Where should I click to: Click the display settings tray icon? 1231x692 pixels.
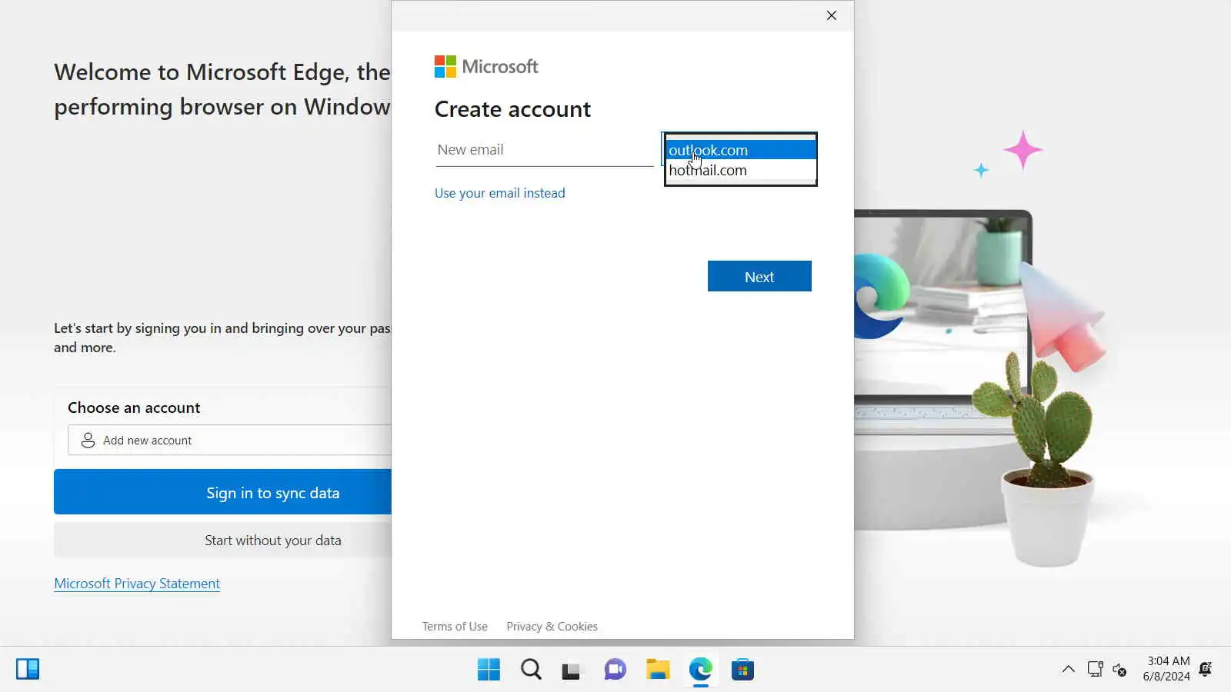click(x=1095, y=669)
